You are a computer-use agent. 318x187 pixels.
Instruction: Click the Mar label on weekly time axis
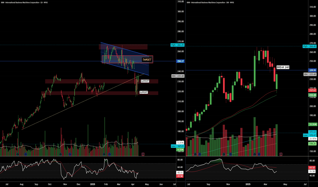(265, 184)
